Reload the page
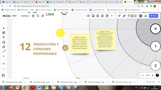The height and width of the screenshot is (90, 161). click(x=10, y=6)
